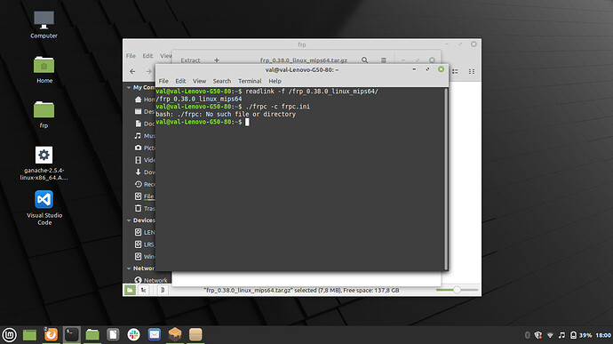Collapse the My Computer sidebar section

tap(129, 88)
